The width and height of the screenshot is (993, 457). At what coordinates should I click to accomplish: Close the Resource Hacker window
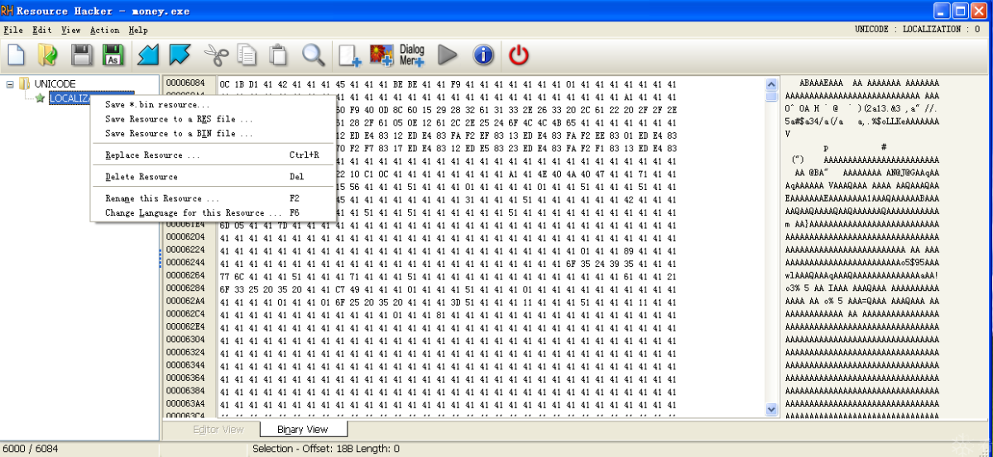point(979,11)
